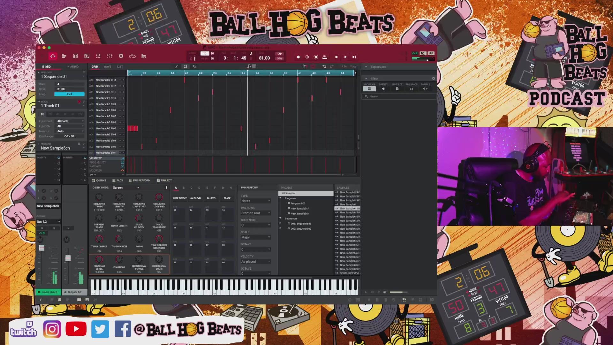Click the redo arrow icon
The image size is (613, 345).
tap(332, 66)
